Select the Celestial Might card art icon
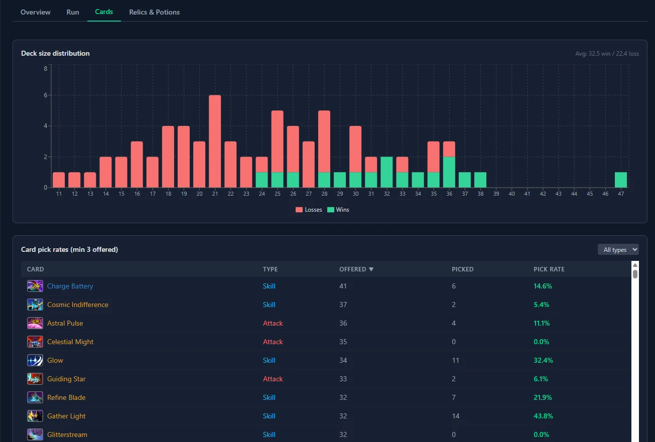This screenshot has width=655, height=442. [35, 342]
